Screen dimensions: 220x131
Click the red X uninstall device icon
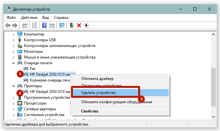[79, 25]
